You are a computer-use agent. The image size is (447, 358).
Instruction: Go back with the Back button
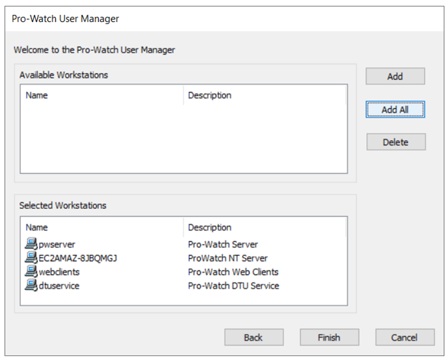click(x=253, y=337)
